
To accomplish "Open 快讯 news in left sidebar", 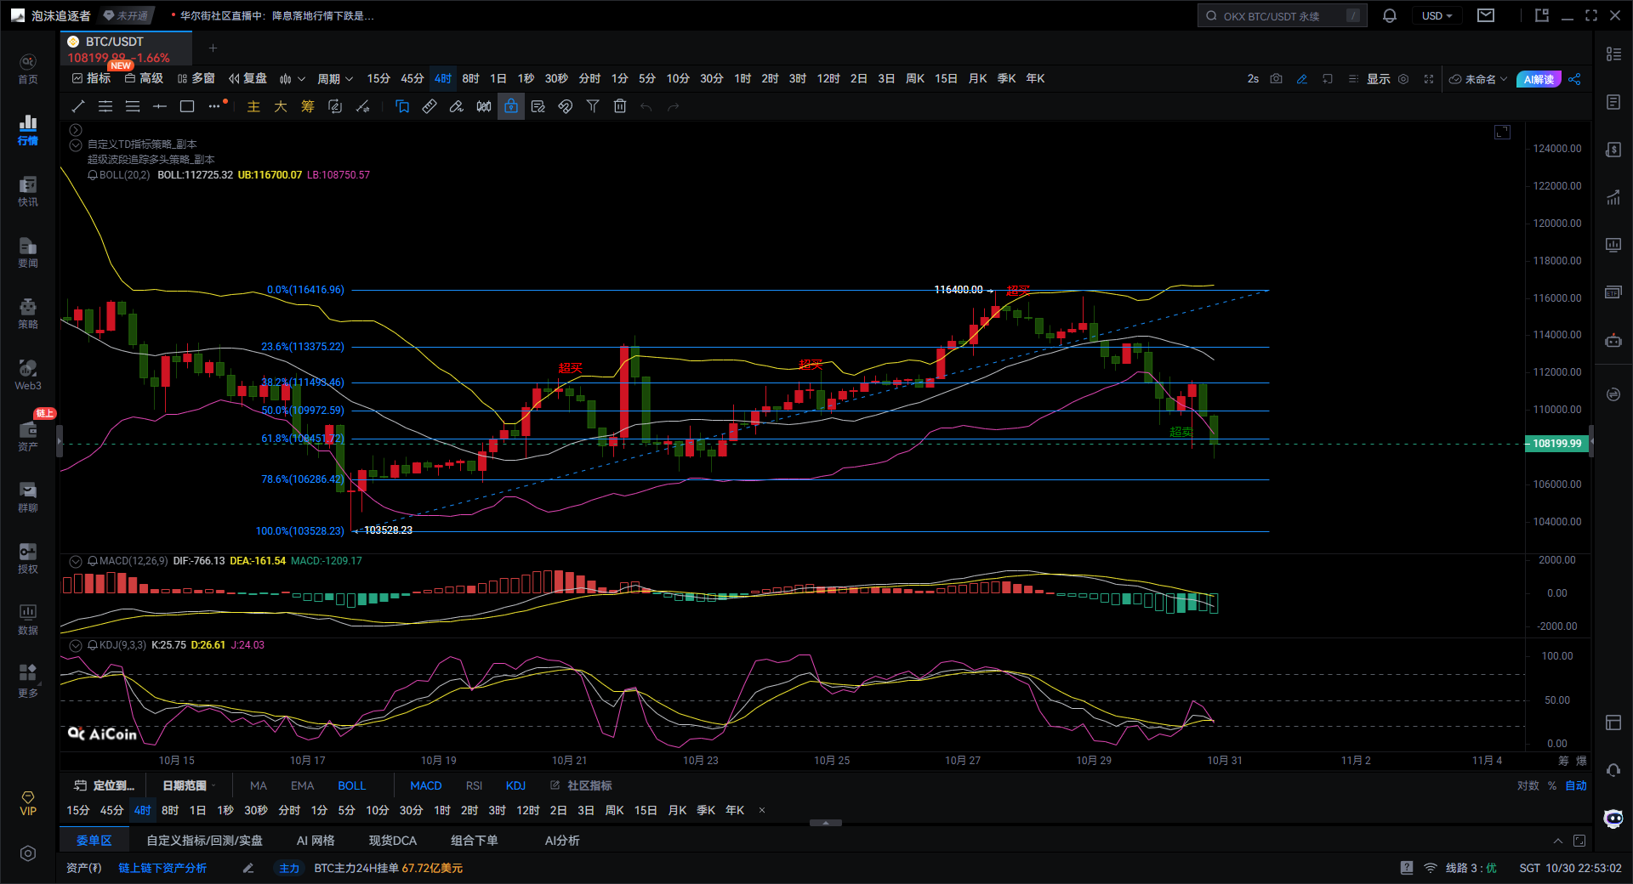I will 28,191.
